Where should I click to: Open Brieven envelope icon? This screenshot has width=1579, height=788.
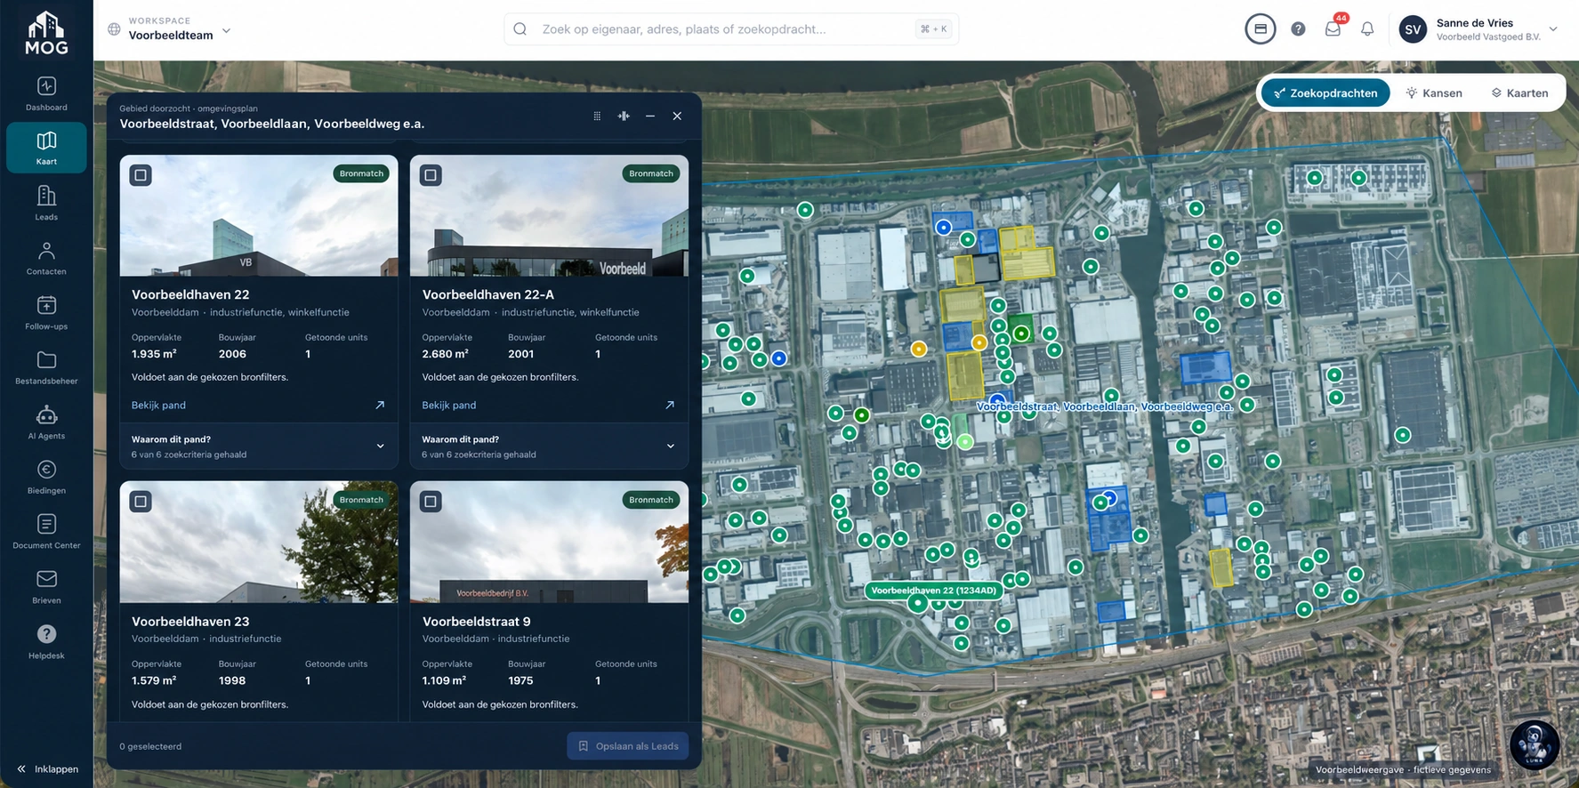(x=46, y=579)
